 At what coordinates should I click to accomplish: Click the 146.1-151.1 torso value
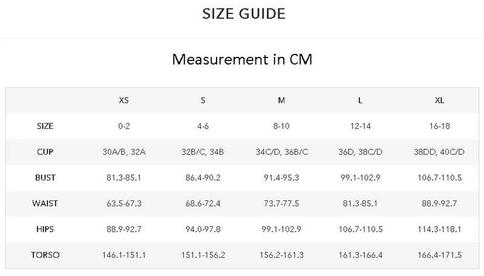(124, 255)
